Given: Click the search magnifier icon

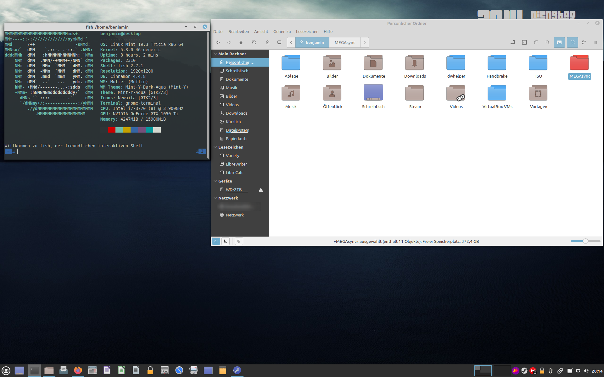Looking at the screenshot, I should pos(547,42).
